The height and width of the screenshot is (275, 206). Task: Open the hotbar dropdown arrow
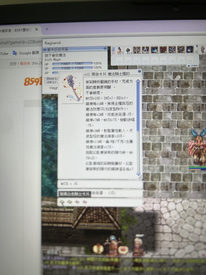[196, 52]
